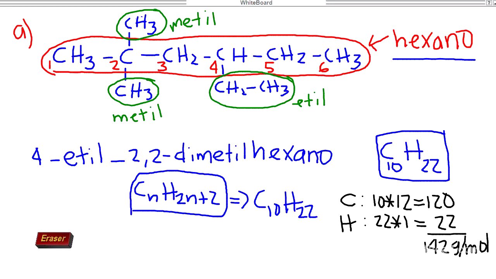
Task: Click the H: 22*1 = 22 calculation line
Action: point(397,223)
